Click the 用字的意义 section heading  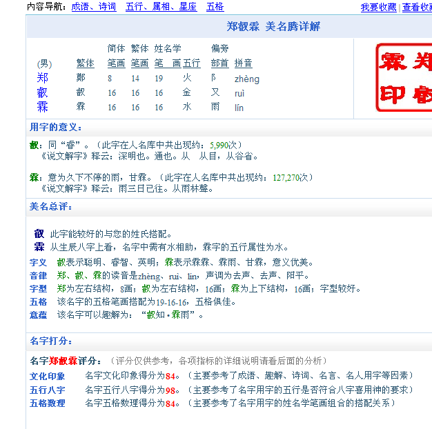tap(56, 127)
